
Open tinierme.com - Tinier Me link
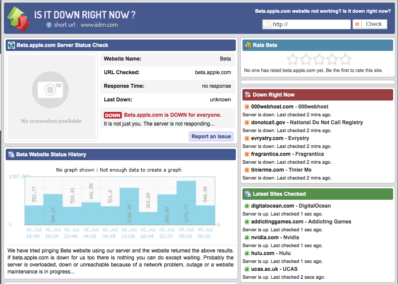[281, 169]
